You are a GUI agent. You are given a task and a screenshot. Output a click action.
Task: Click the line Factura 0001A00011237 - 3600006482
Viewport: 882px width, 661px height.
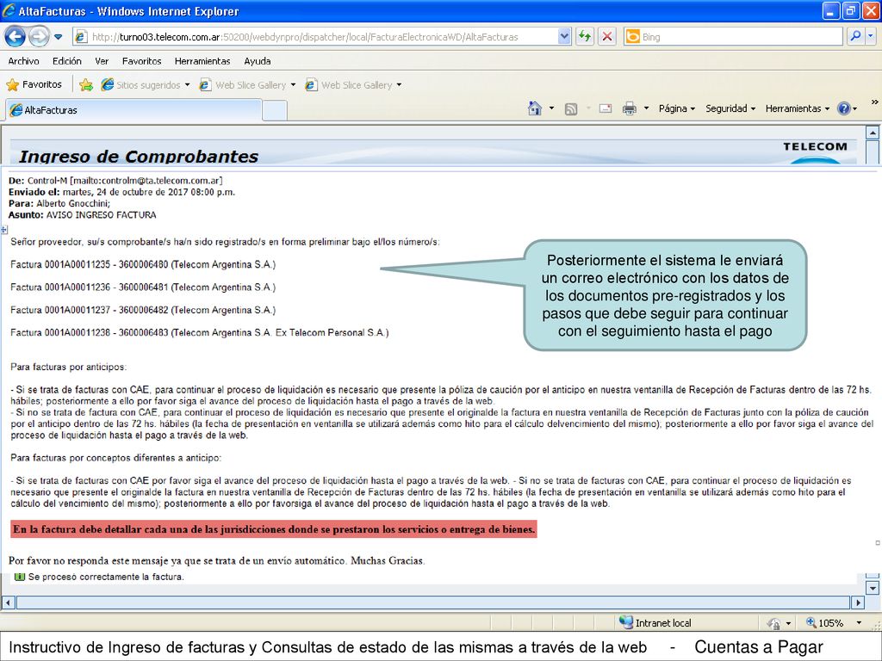click(x=143, y=310)
